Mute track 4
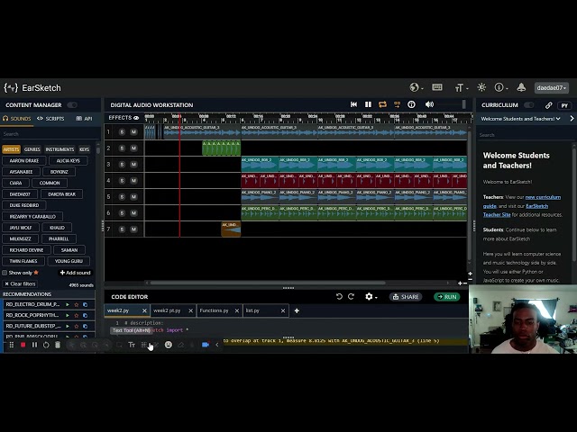The height and width of the screenshot is (432, 577). [133, 180]
